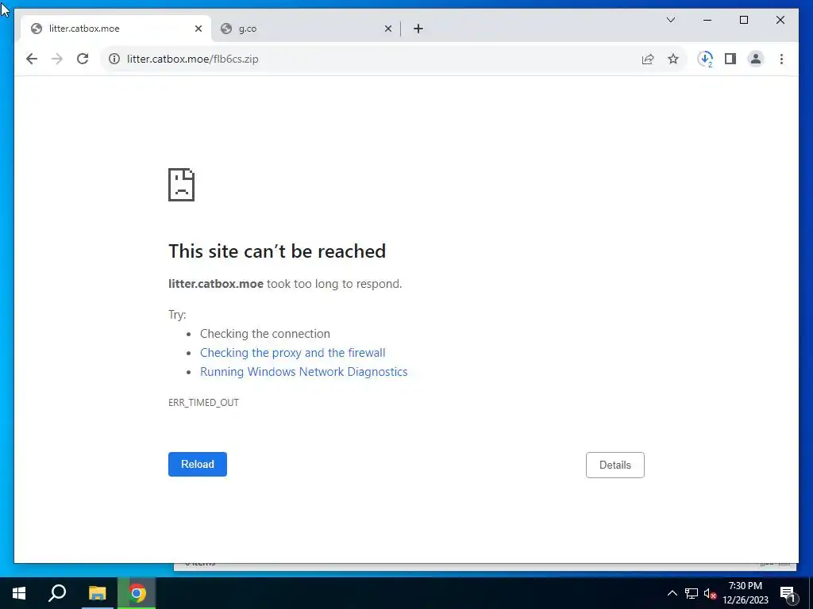
Task: Minimize the Chrome window
Action: pos(707,20)
